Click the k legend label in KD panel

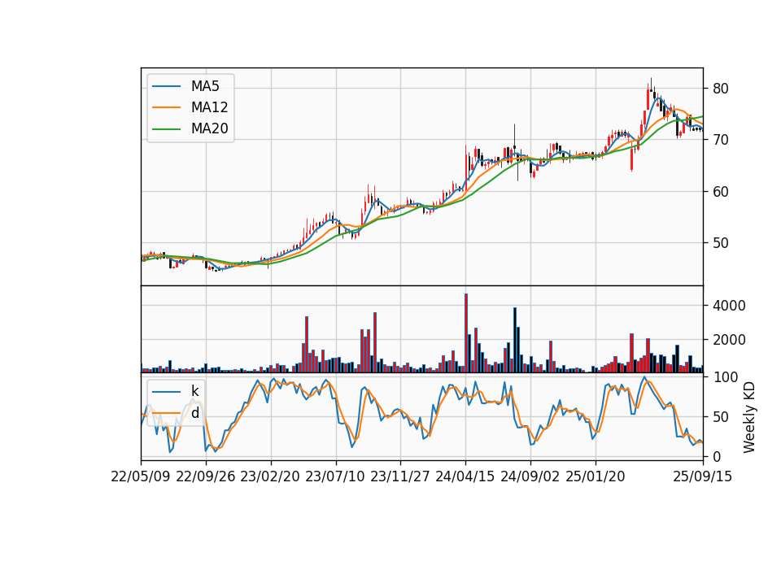coord(194,391)
